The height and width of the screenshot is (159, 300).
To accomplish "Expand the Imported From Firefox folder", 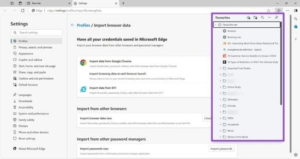I will click(220, 68).
